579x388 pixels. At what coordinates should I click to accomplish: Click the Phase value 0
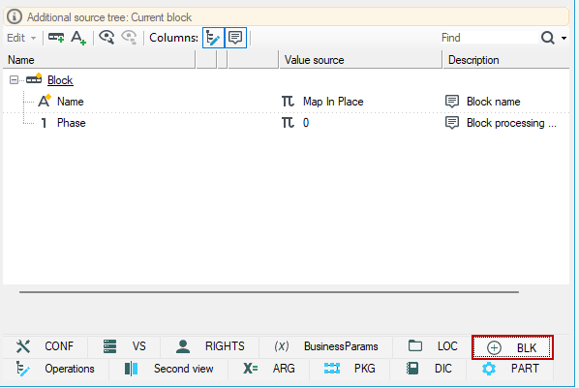(x=306, y=123)
